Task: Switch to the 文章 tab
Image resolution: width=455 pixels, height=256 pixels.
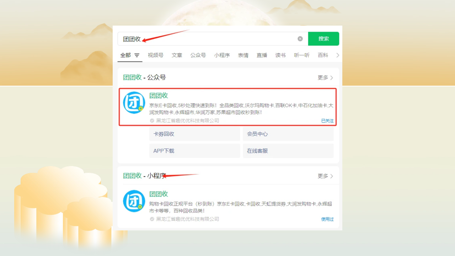Action: [x=177, y=55]
